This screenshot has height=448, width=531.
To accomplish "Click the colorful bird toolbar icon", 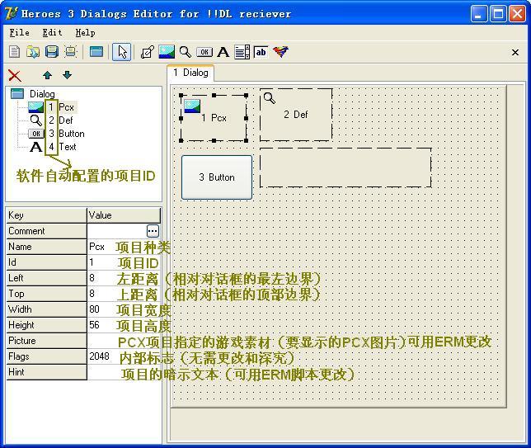I will point(280,52).
